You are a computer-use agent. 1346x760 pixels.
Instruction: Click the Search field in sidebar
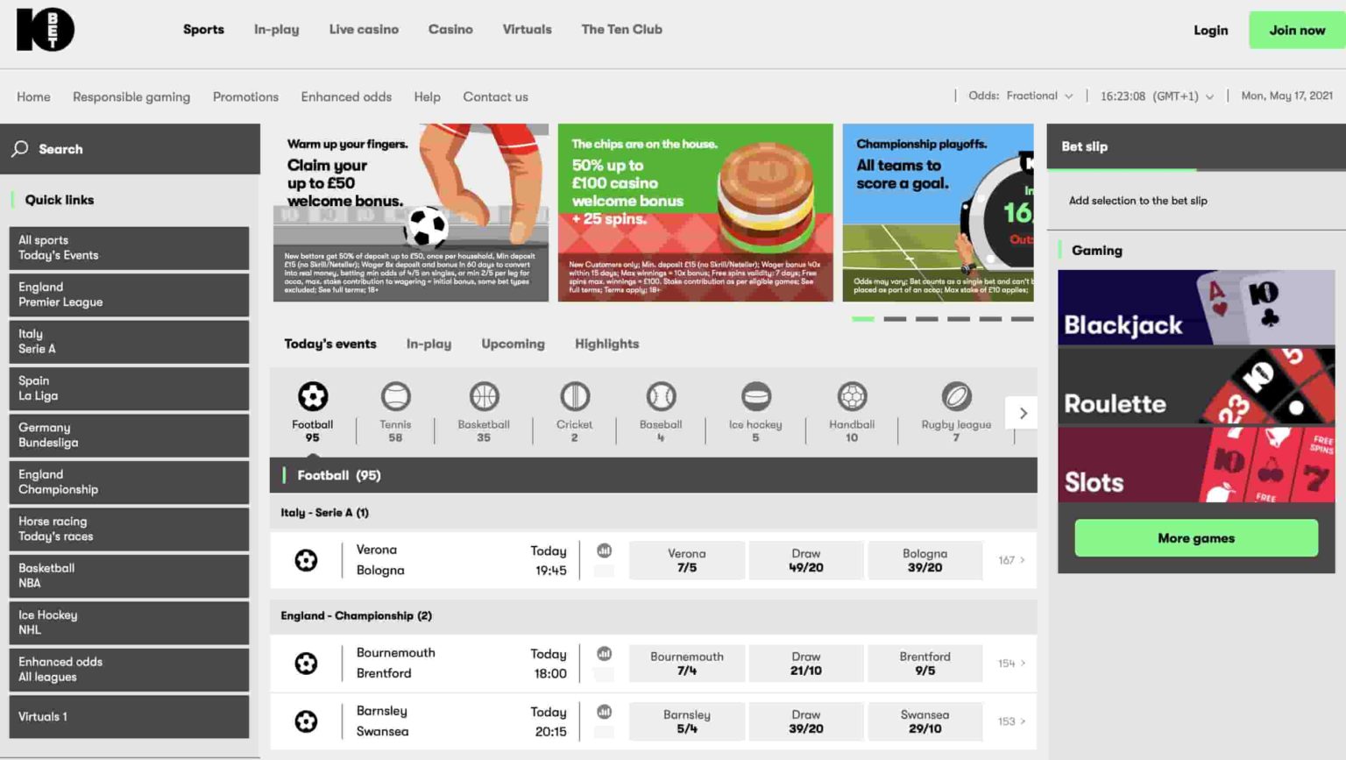[130, 149]
